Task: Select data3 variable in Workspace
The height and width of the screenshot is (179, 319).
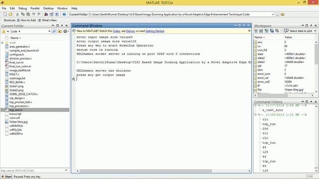Action: (261, 62)
